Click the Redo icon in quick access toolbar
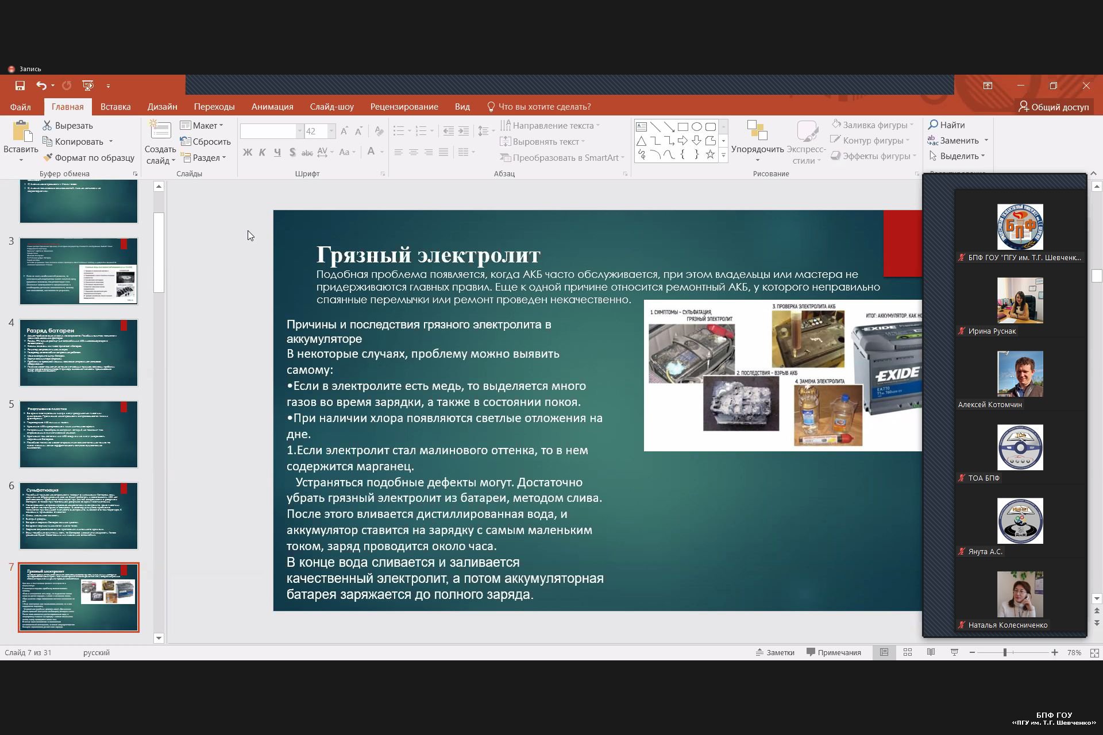 [67, 86]
